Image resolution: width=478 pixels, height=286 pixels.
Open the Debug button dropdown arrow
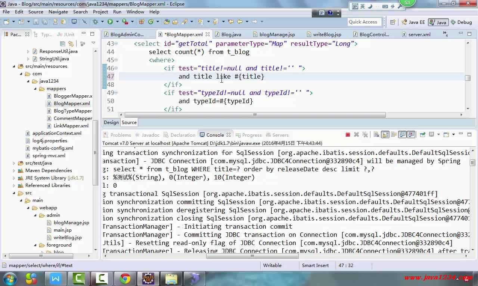(102, 22)
